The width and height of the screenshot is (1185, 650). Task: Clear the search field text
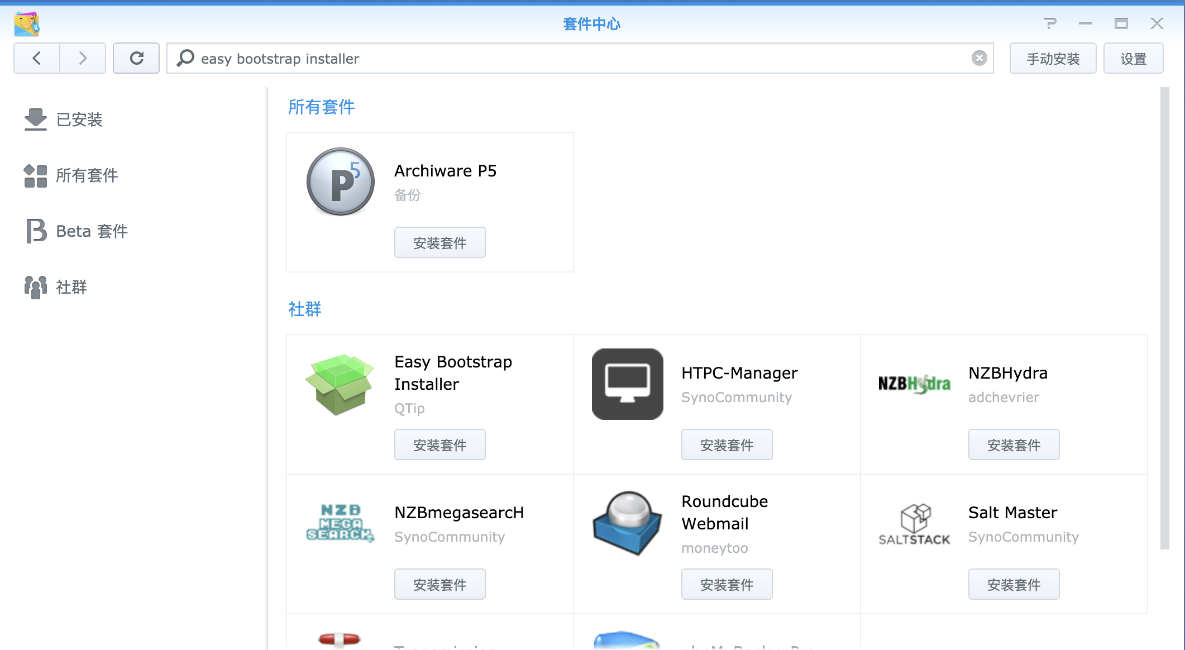coord(979,58)
